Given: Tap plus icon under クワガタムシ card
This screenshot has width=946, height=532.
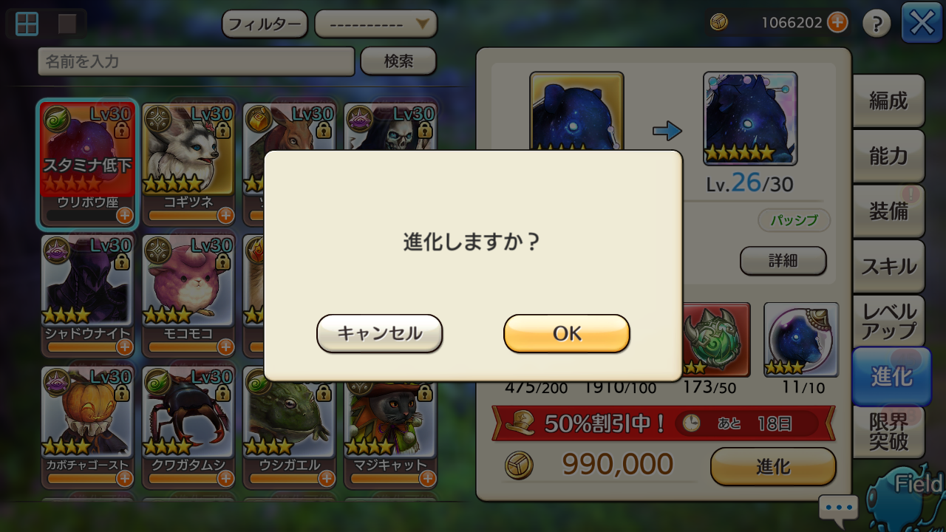Looking at the screenshot, I should (225, 478).
